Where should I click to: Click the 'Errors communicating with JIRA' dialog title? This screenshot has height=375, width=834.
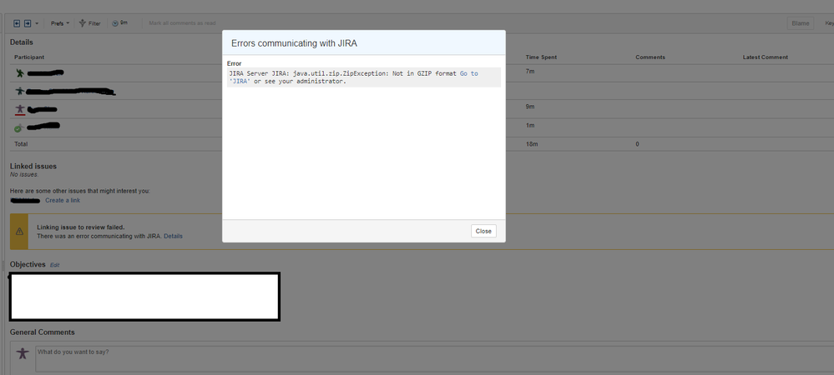point(294,43)
